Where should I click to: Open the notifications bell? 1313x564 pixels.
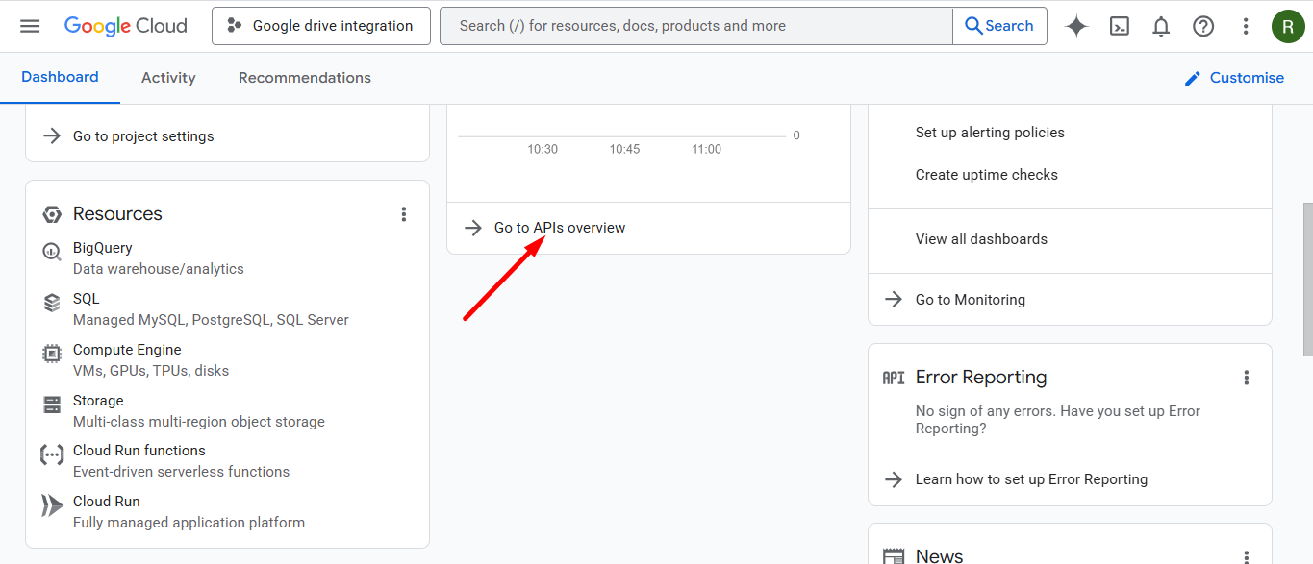(x=1161, y=26)
